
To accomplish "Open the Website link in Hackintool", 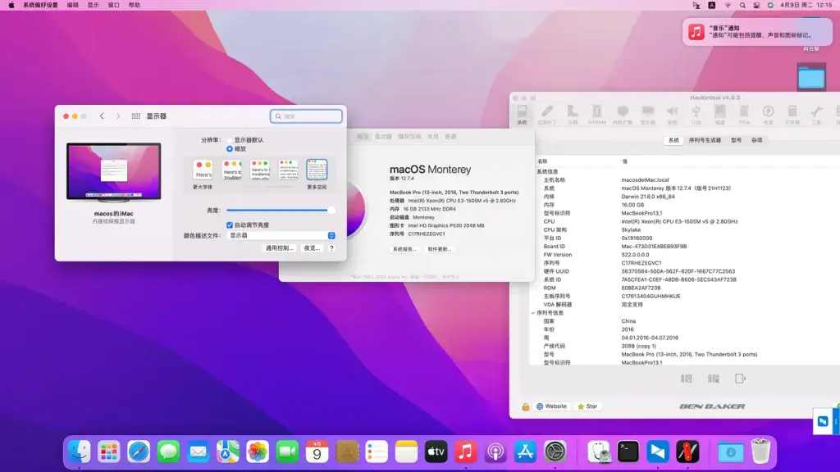I will click(552, 406).
